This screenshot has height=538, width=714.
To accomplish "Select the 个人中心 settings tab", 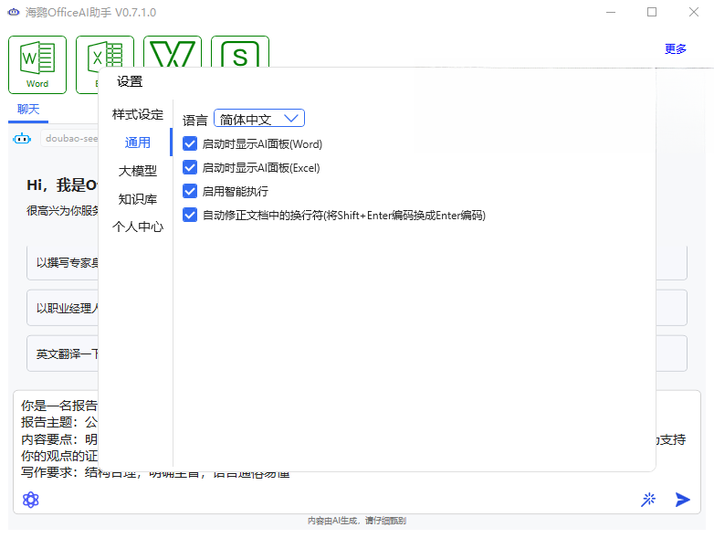I will 138,227.
